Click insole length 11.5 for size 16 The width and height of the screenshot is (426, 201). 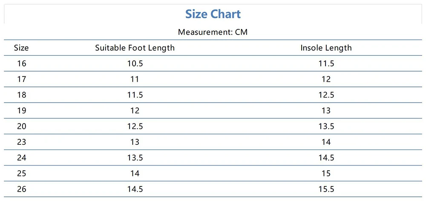pyautogui.click(x=326, y=63)
